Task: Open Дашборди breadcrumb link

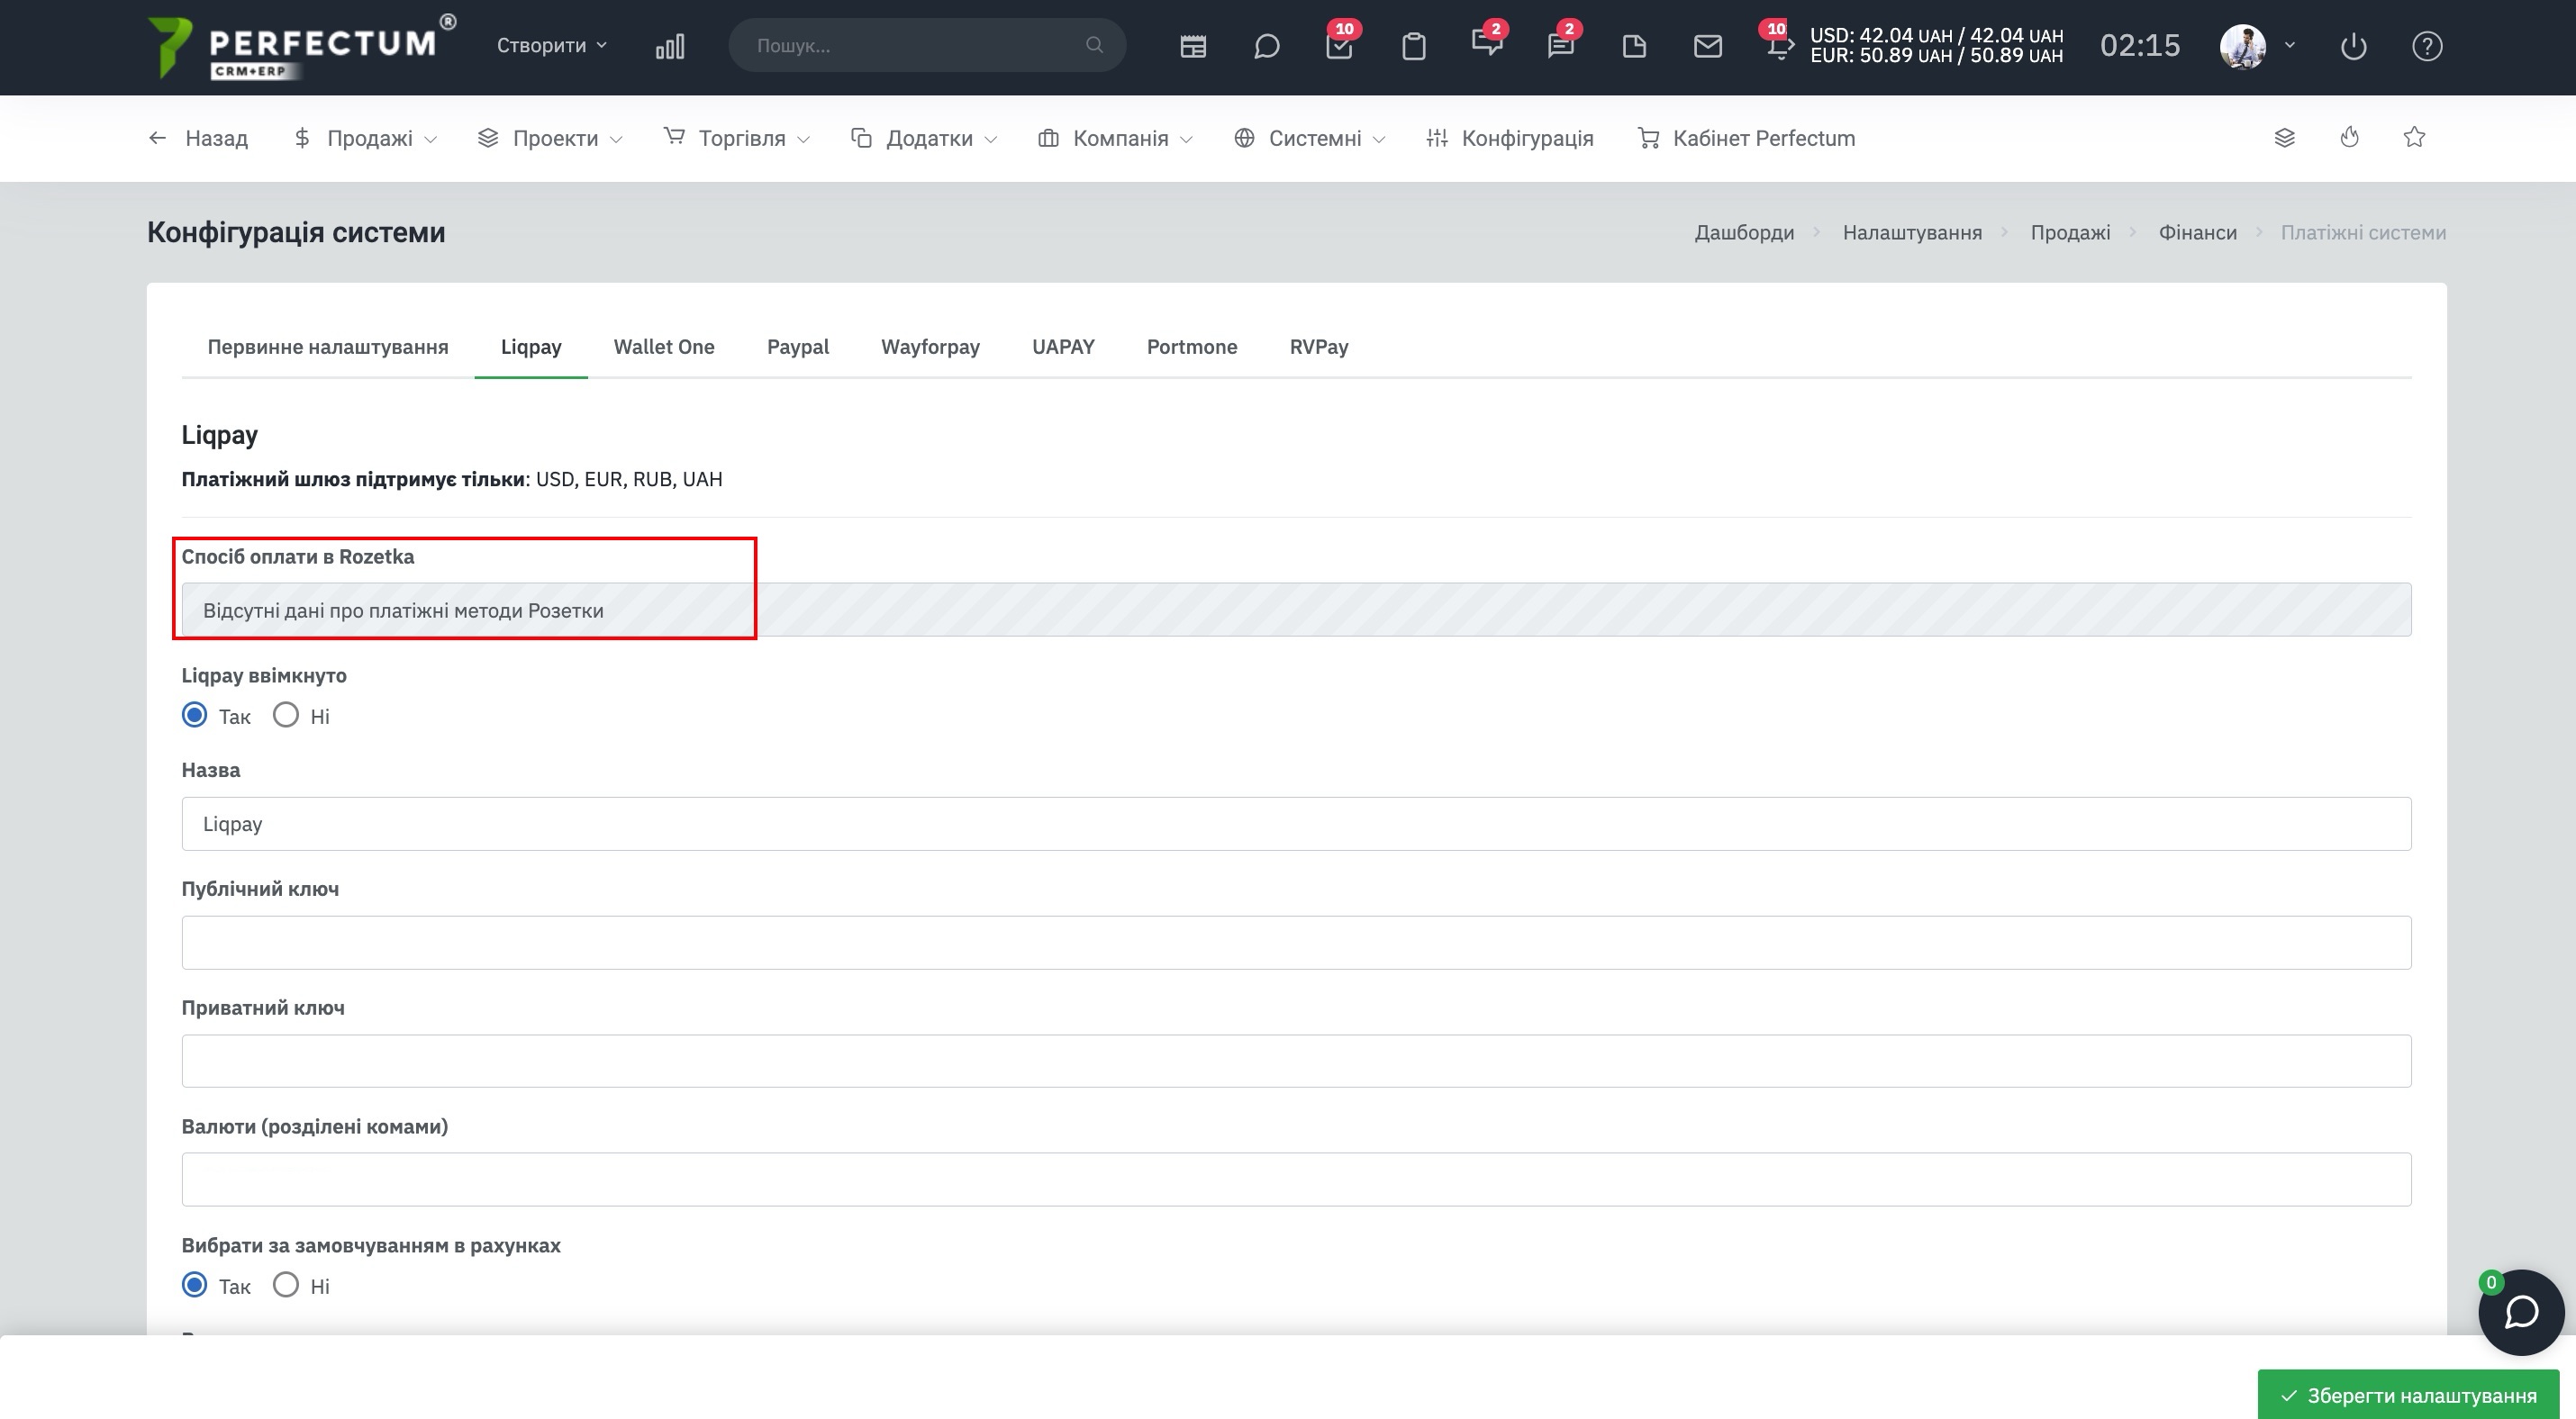Action: click(1744, 231)
